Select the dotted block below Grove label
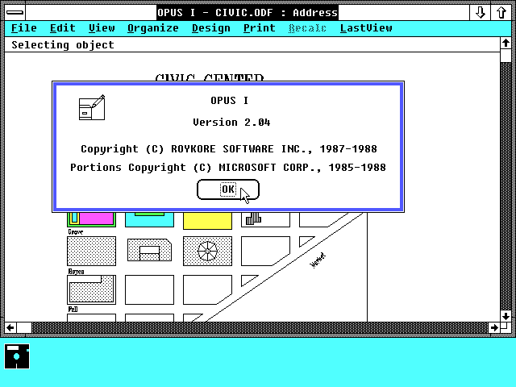516x387 pixels. tap(91, 251)
